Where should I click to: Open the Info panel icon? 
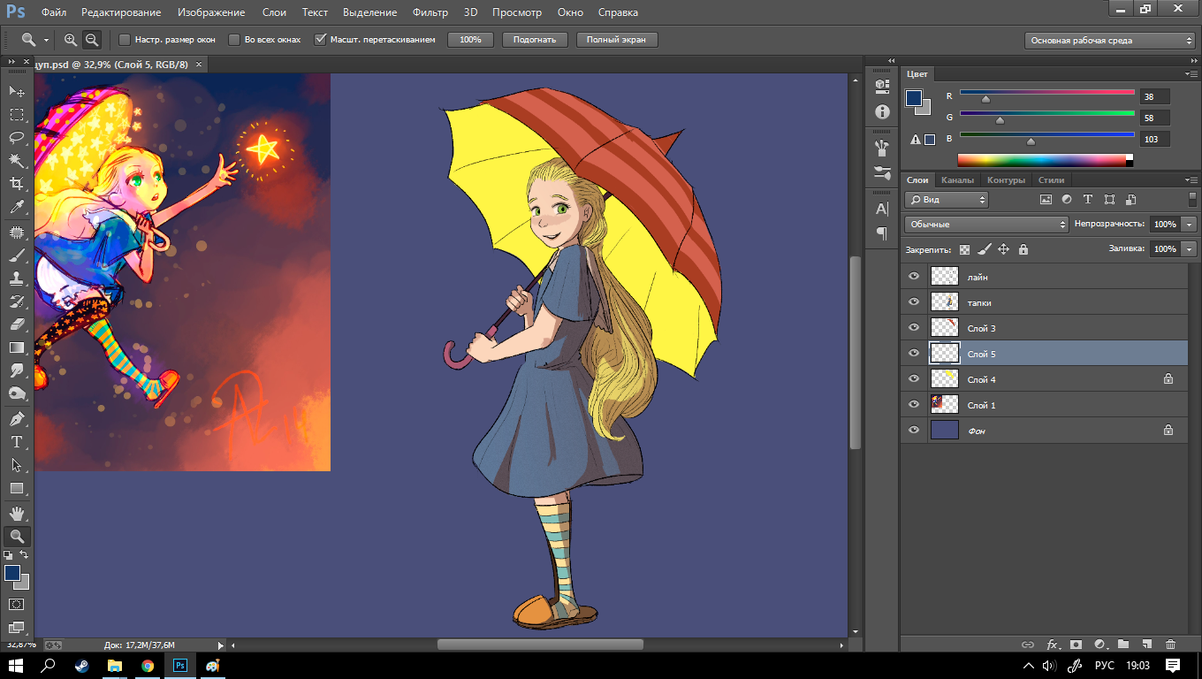click(882, 111)
